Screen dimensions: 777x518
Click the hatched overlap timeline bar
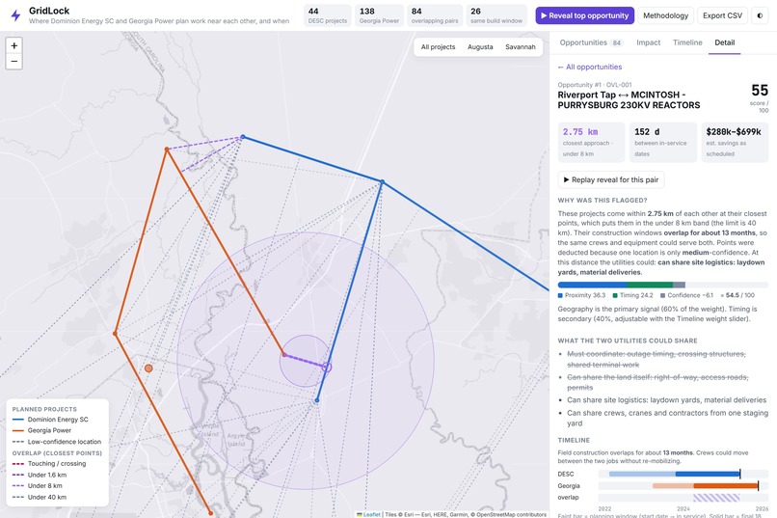[716, 497]
